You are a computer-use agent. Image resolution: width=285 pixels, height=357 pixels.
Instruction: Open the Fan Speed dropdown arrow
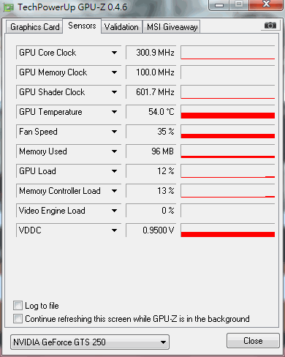pyautogui.click(x=114, y=132)
